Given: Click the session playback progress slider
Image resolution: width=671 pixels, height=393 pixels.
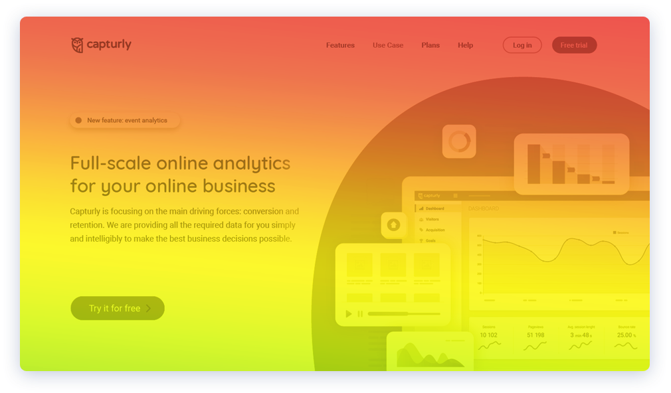Looking at the screenshot, I should click(x=404, y=313).
